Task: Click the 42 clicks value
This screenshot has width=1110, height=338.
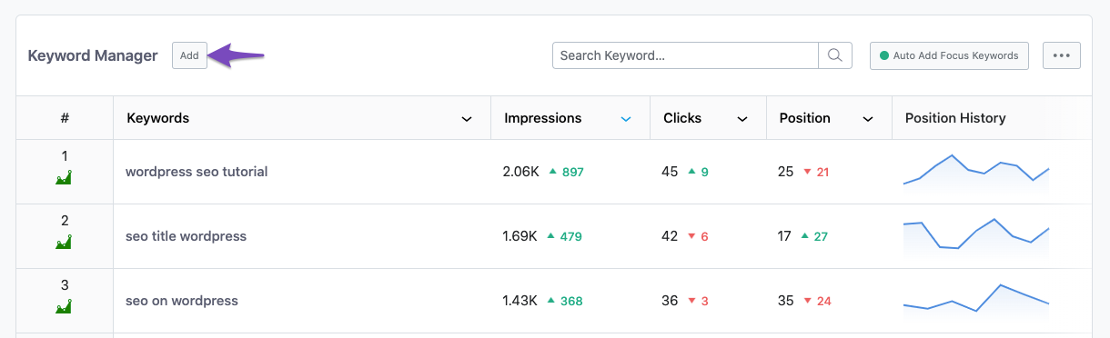Action: point(671,236)
